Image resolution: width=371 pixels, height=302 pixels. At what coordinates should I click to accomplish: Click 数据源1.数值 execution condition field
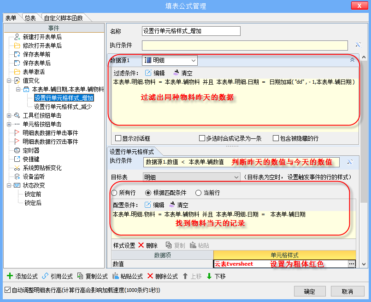point(241,162)
